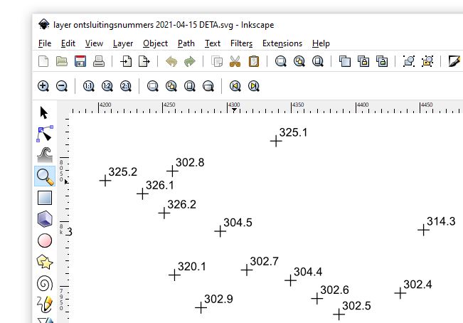Pick the Tweak objects tool
Screen dimensions: 463x323
[44, 155]
